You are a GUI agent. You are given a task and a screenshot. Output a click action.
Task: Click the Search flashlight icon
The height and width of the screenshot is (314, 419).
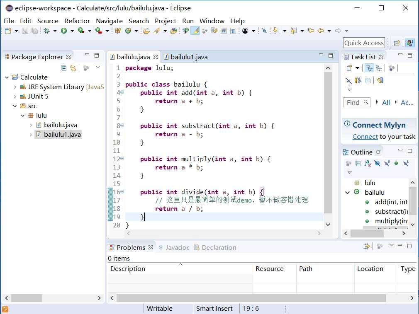click(x=157, y=31)
